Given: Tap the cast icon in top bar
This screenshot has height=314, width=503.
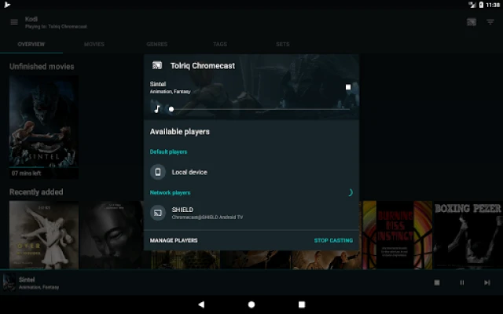Looking at the screenshot, I should pyautogui.click(x=472, y=22).
